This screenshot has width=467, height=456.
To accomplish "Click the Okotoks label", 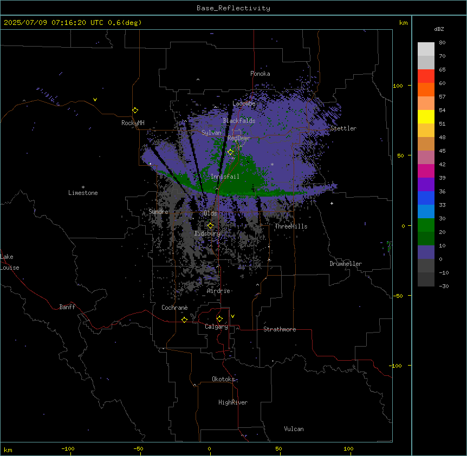I will (223, 379).
